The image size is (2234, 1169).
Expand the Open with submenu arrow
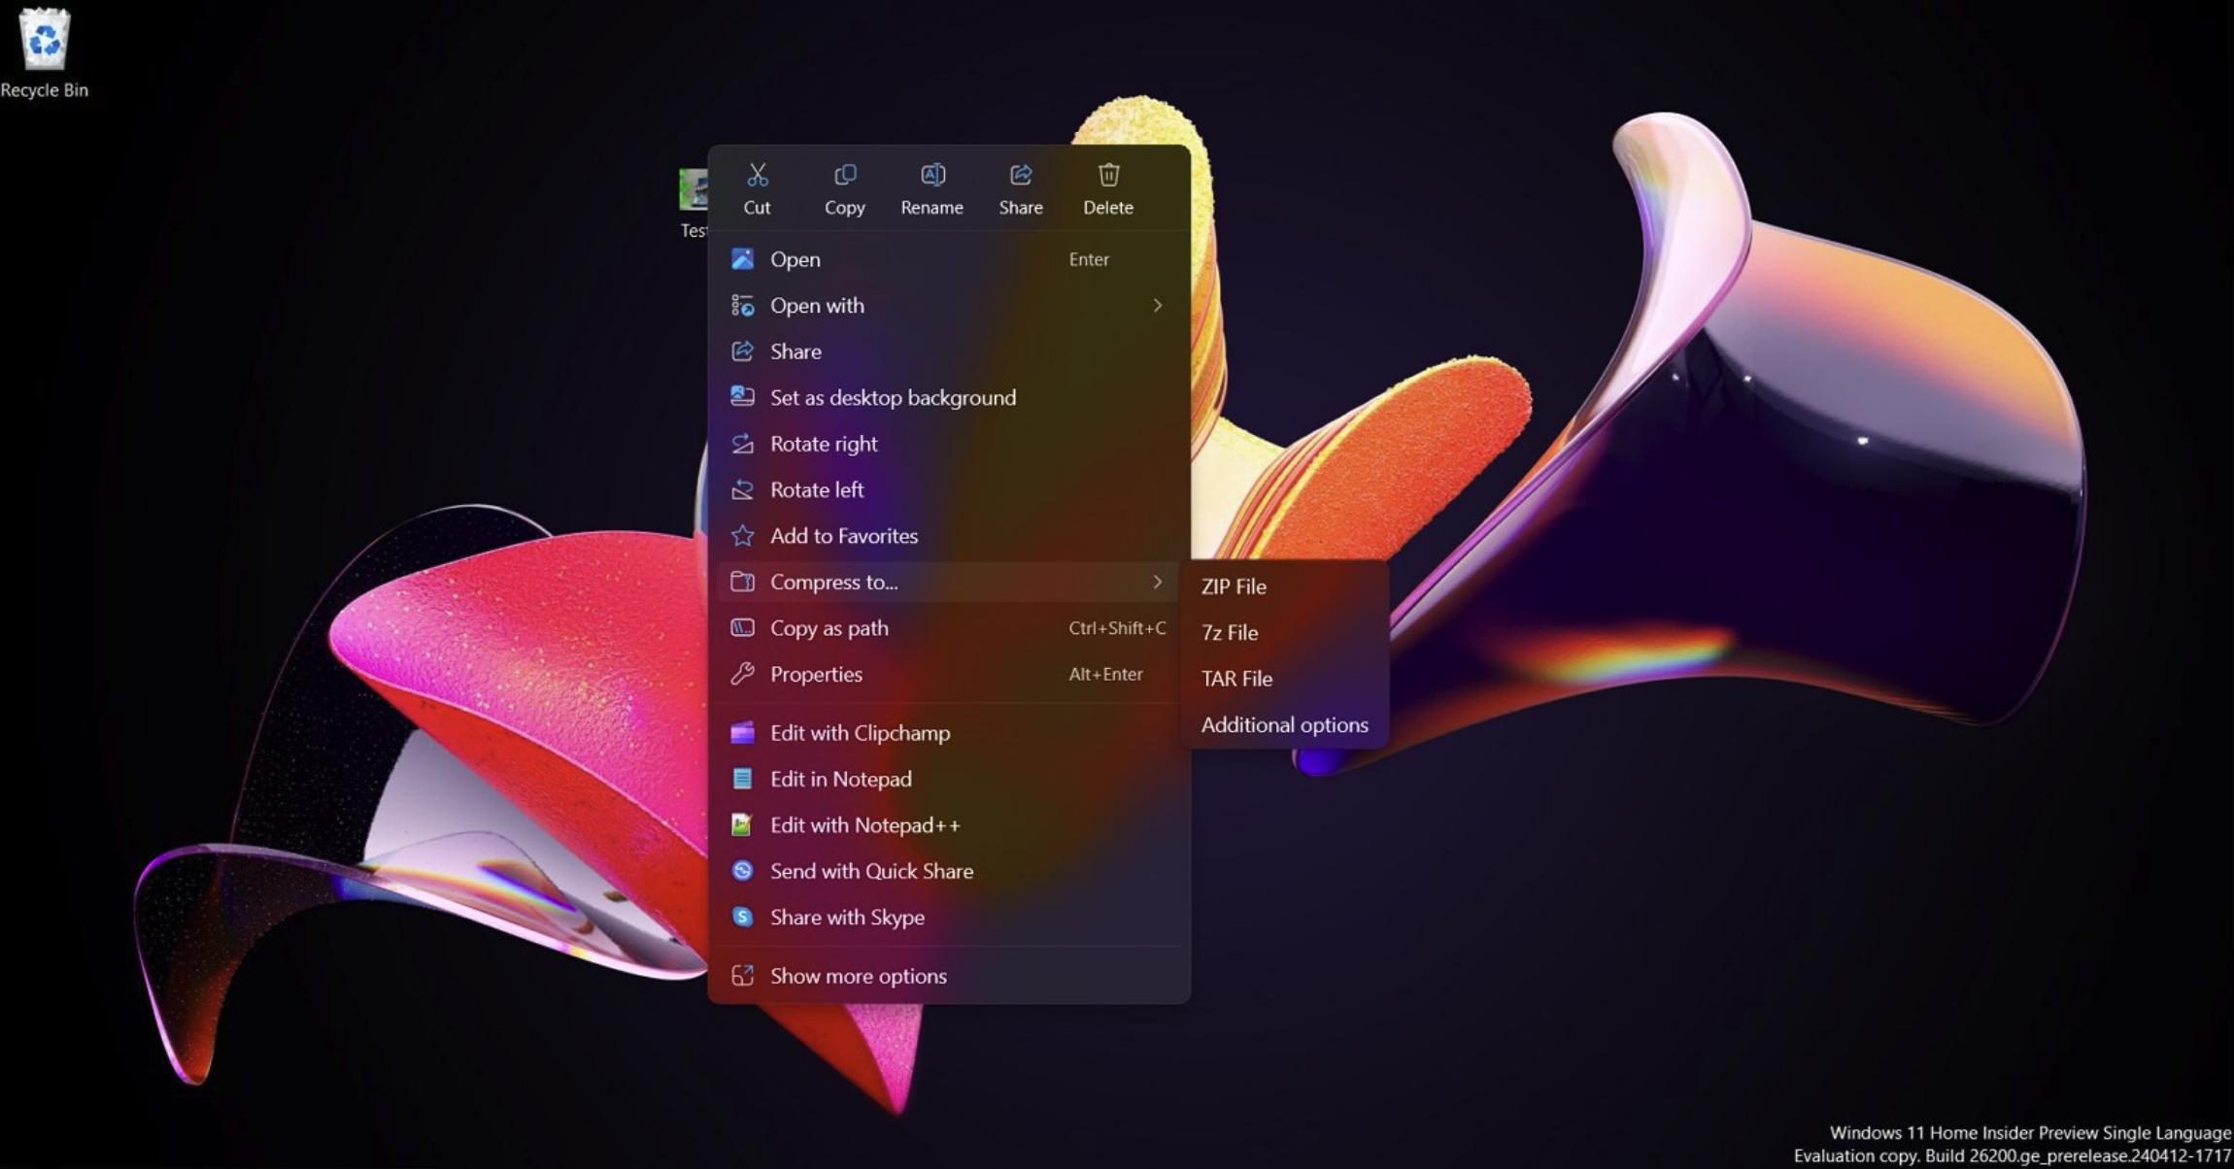[1157, 306]
